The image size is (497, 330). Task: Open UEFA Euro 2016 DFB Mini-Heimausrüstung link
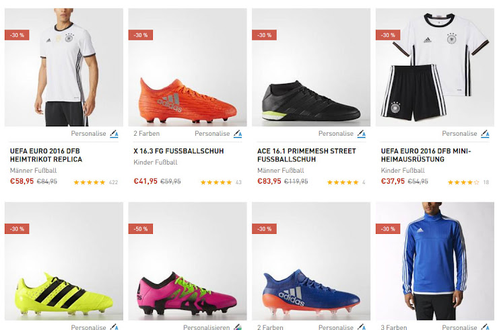pyautogui.click(x=426, y=155)
